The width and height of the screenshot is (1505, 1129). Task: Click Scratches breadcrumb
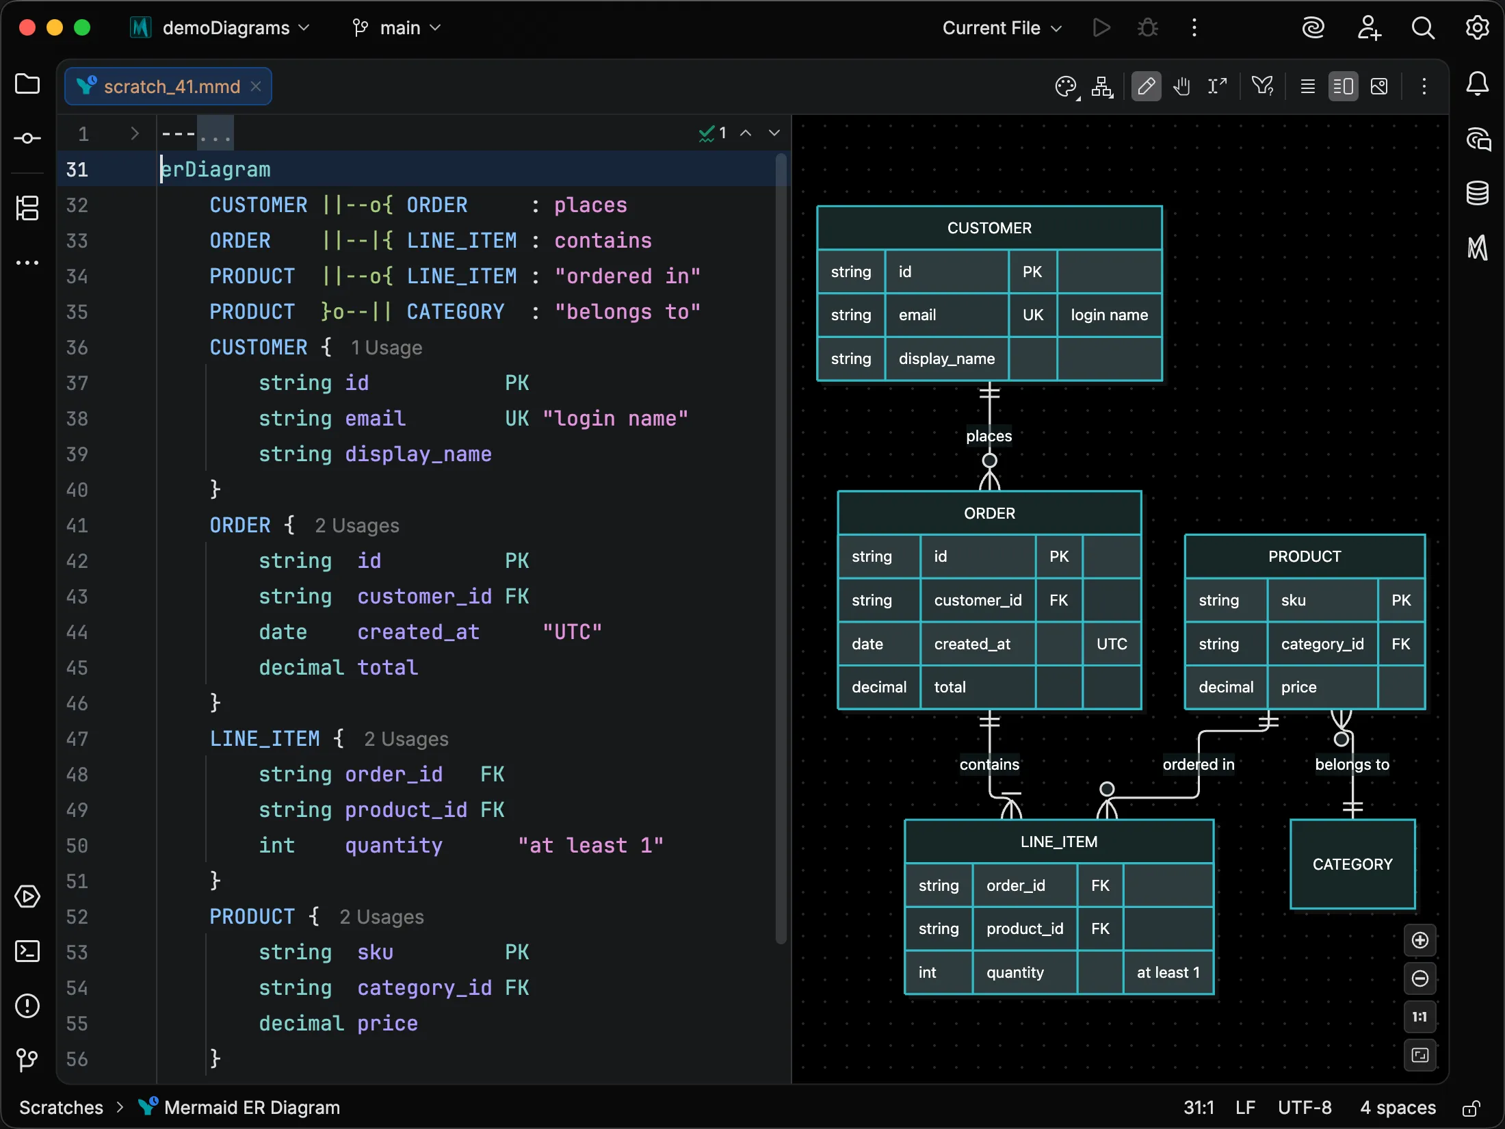coord(61,1108)
